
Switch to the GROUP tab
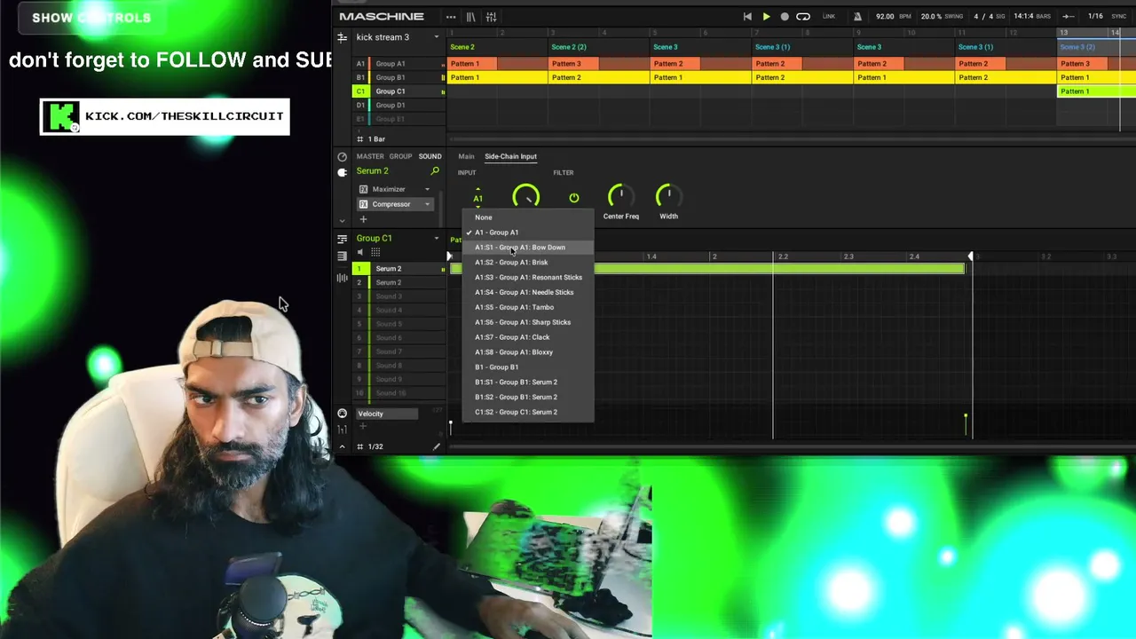point(401,157)
